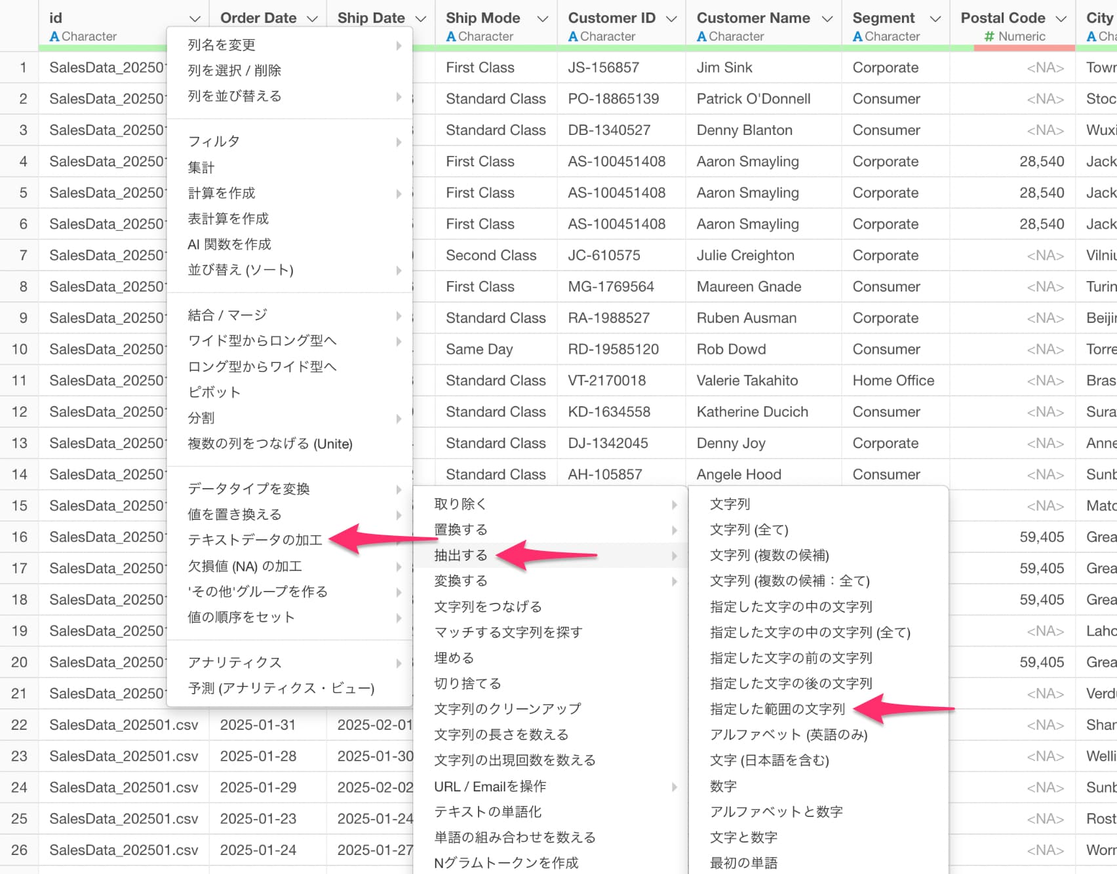The image size is (1117, 874).
Task: Expand the URL / Emailを操作 submenu arrow
Action: point(674,787)
